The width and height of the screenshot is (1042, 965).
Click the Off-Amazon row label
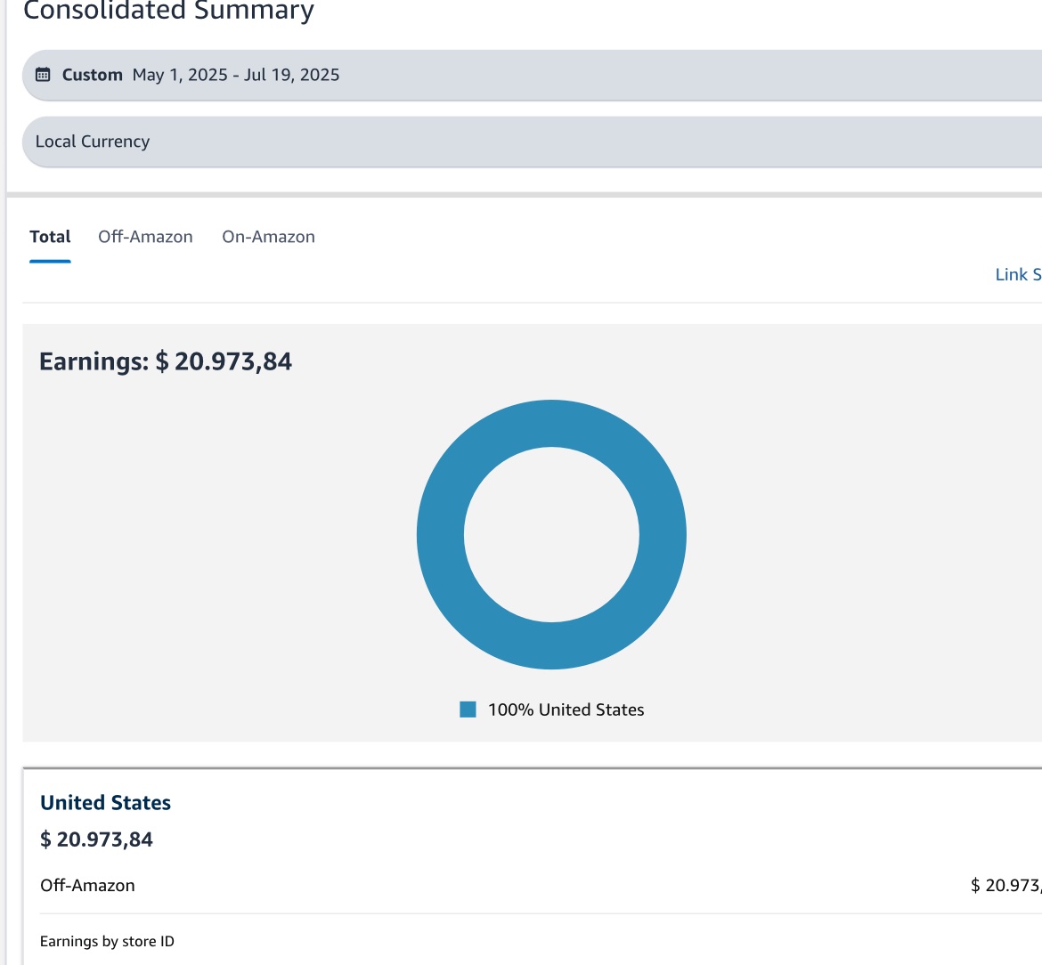[x=87, y=885]
